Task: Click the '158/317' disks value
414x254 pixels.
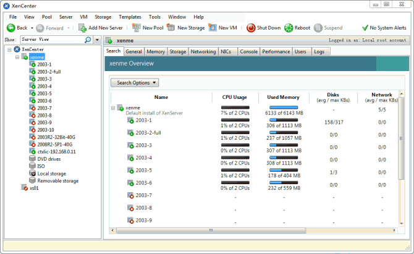Action: coord(334,122)
